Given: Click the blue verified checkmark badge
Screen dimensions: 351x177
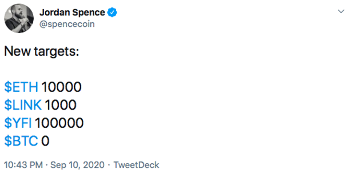Looking at the screenshot, I should point(112,12).
